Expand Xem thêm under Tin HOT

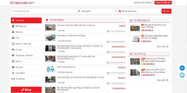click(x=163, y=80)
